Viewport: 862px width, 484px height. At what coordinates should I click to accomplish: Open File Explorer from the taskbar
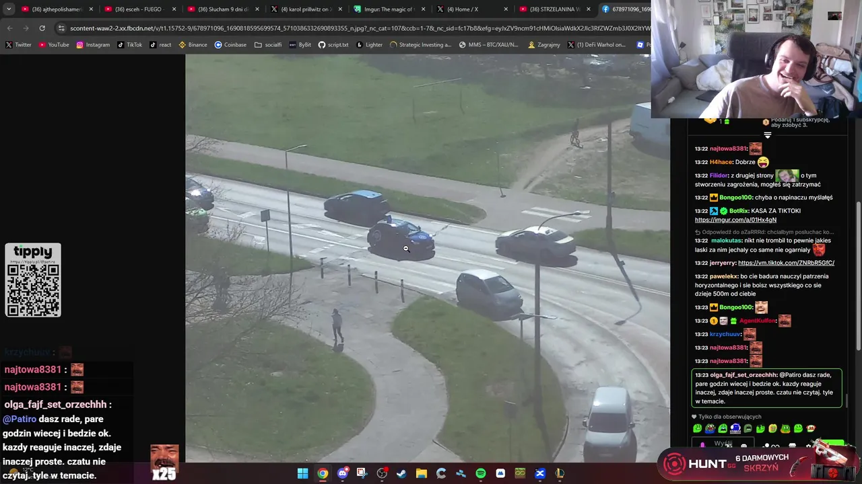422,473
